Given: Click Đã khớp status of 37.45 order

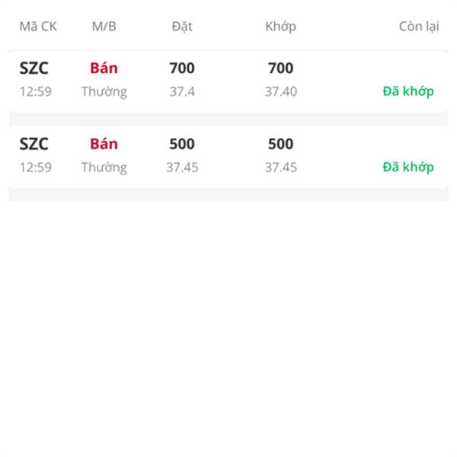Looking at the screenshot, I should 408,167.
